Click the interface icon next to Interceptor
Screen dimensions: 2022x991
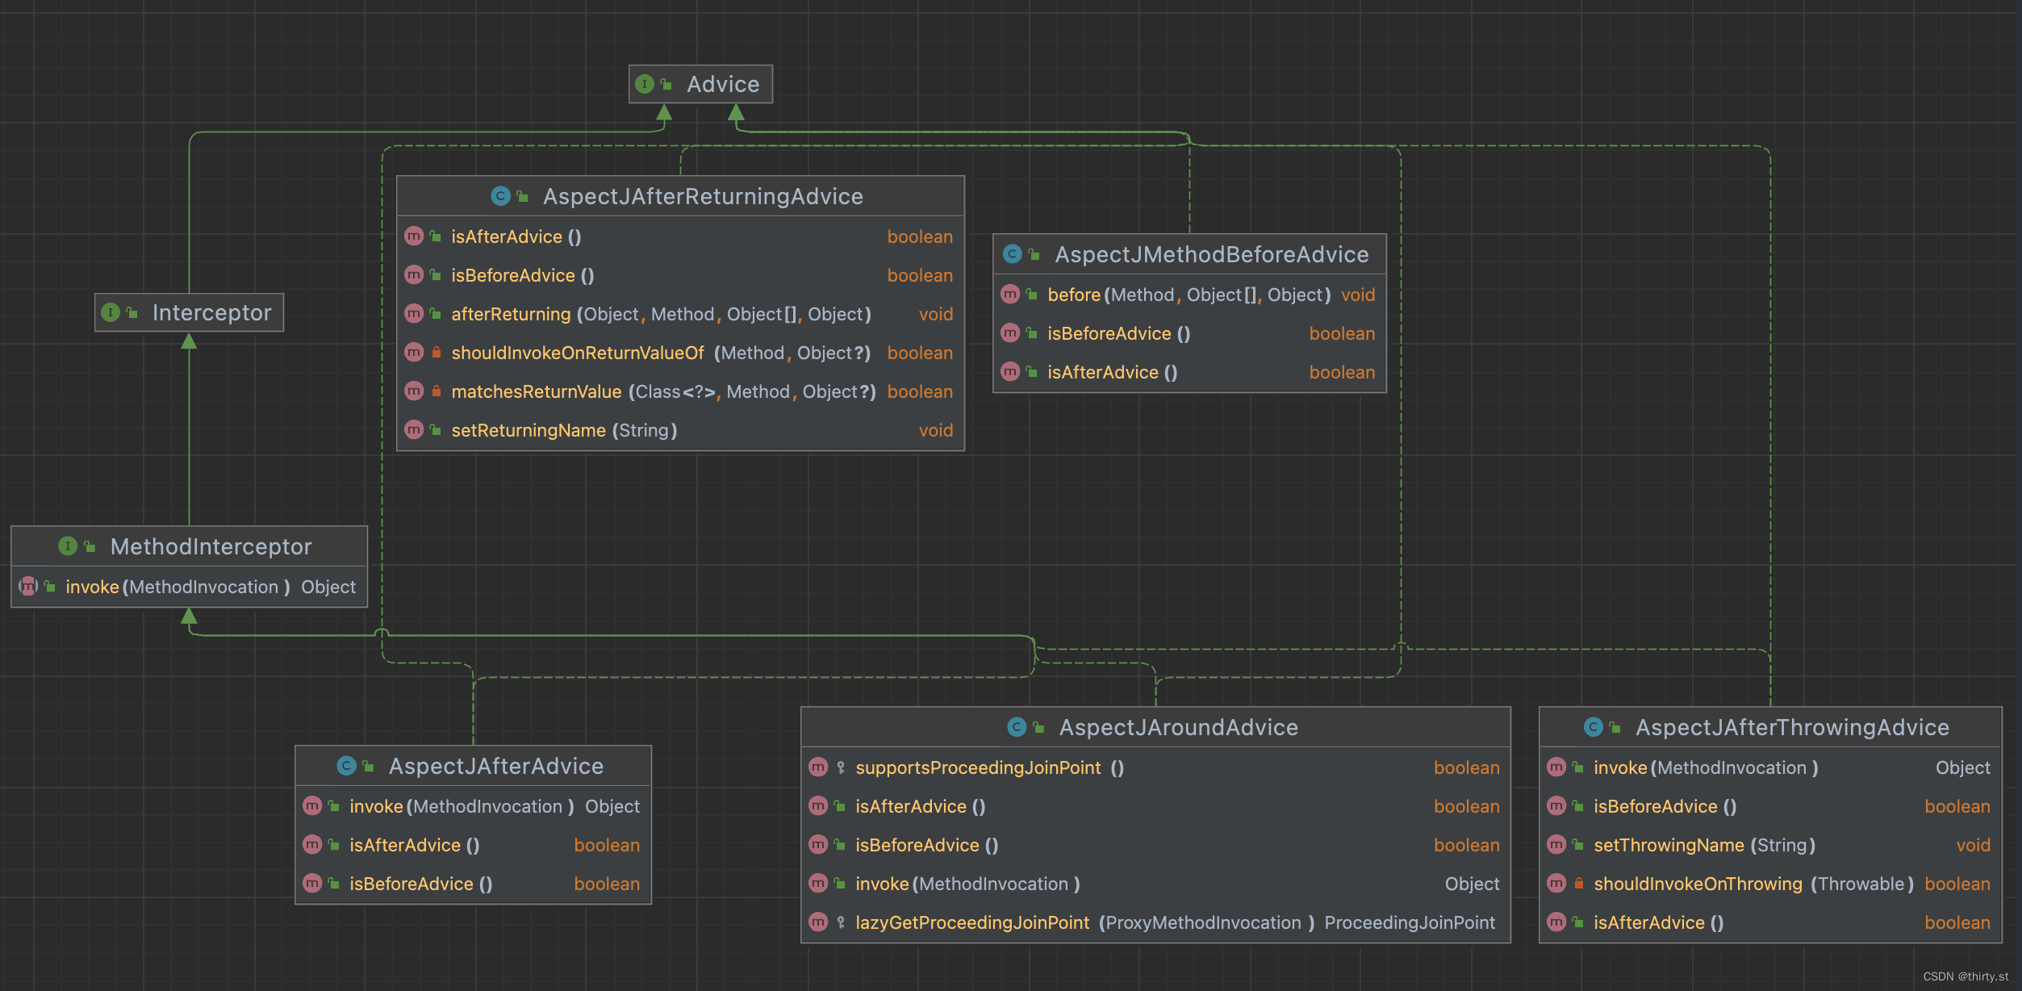click(111, 312)
